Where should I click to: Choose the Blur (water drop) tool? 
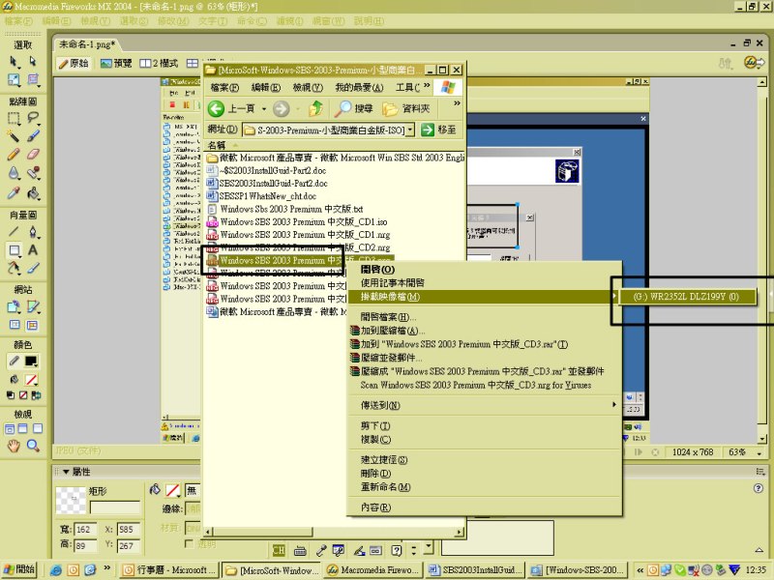pos(14,173)
